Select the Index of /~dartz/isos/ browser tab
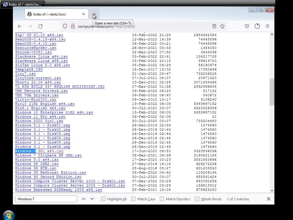This screenshot has width=293, height=220. [56, 14]
